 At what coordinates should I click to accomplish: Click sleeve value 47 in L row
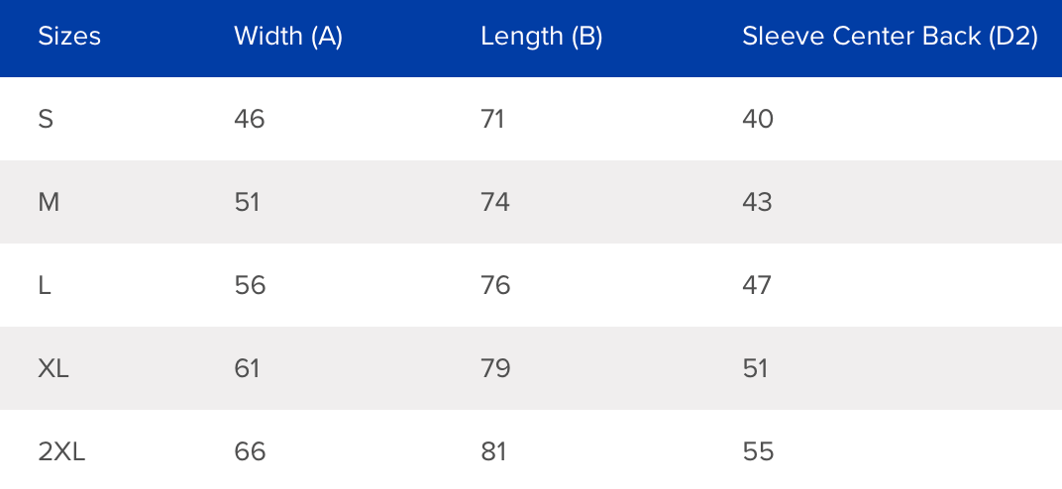[x=757, y=285]
